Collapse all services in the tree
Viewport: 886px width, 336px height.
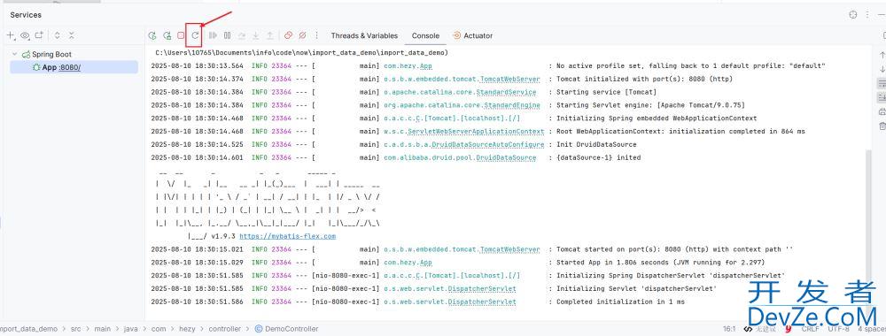[72, 35]
